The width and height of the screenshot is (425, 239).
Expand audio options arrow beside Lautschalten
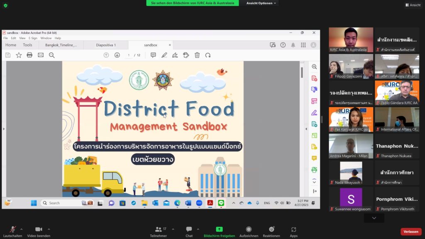click(22, 229)
